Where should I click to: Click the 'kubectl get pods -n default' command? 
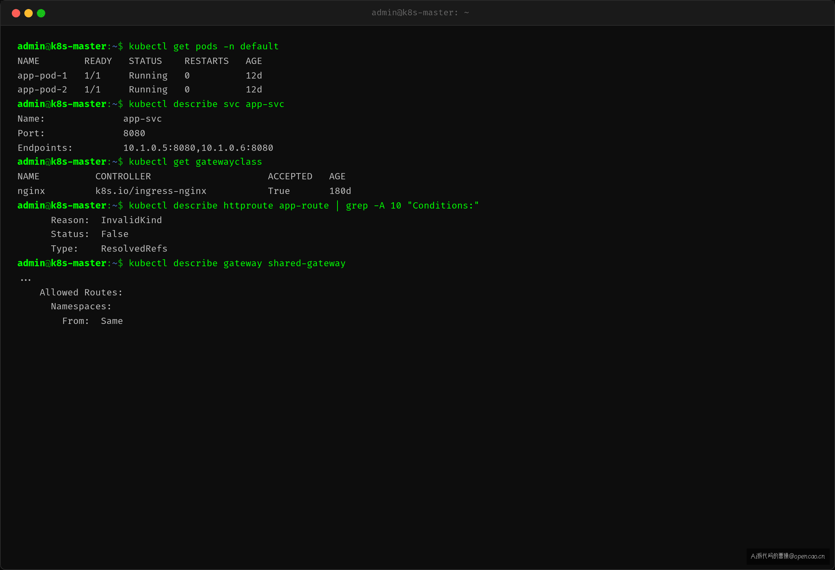204,47
